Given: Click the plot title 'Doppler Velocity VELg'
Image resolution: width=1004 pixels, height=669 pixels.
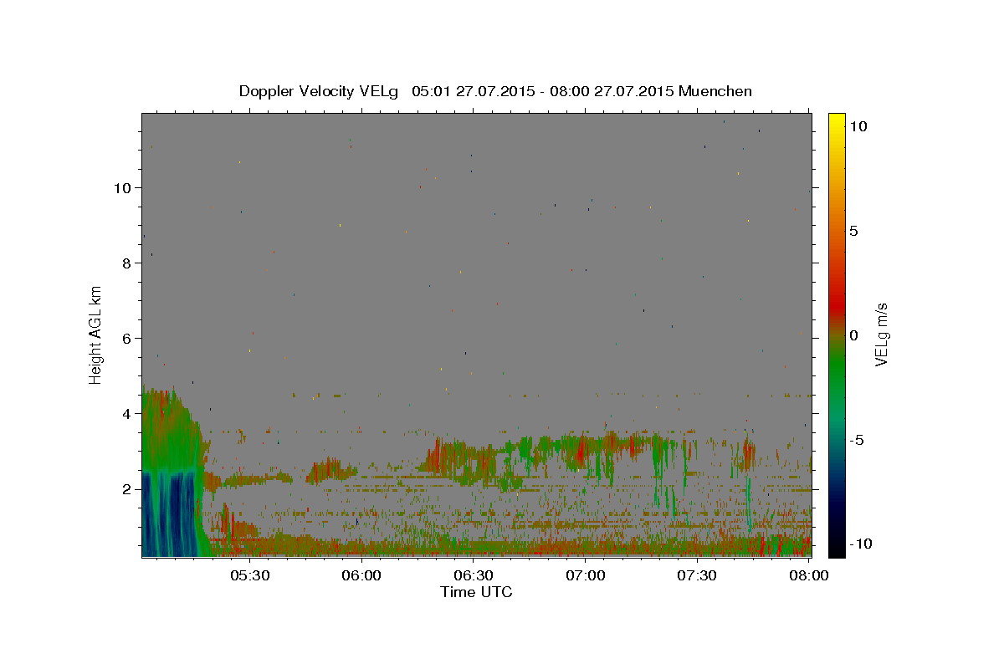Looking at the screenshot, I should (320, 91).
